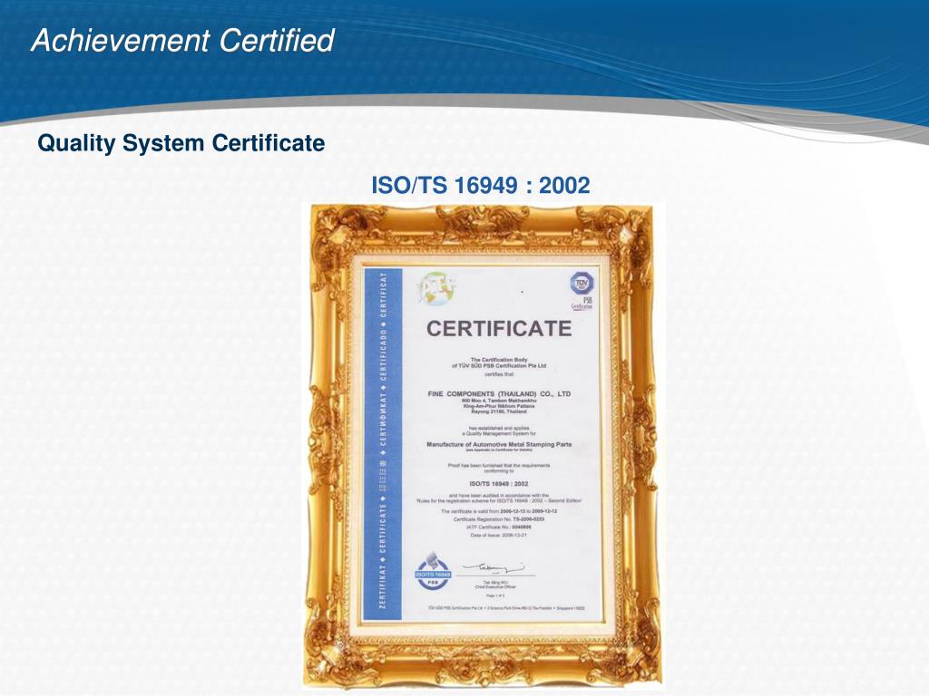The width and height of the screenshot is (929, 696).
Task: Click the vertical blue ZERTIFIKAT band
Action: pos(383,444)
